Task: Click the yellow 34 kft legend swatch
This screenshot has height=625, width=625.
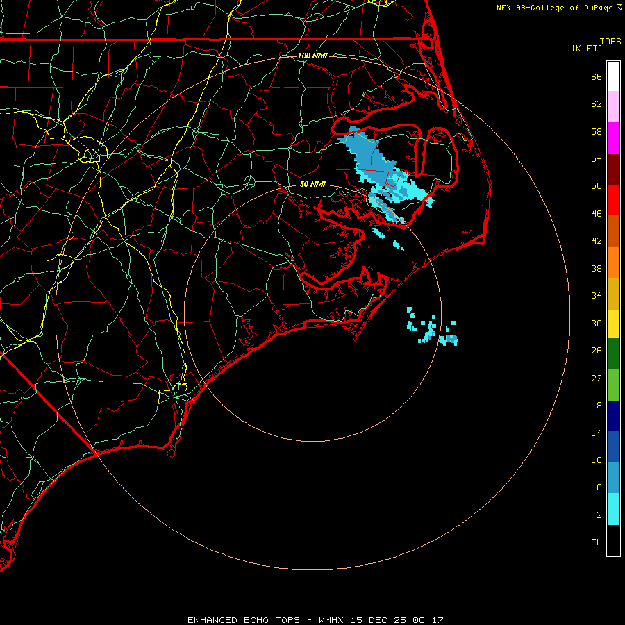Action: (613, 324)
